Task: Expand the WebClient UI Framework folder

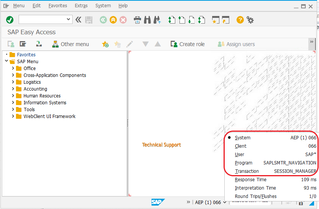Action: click(13, 116)
